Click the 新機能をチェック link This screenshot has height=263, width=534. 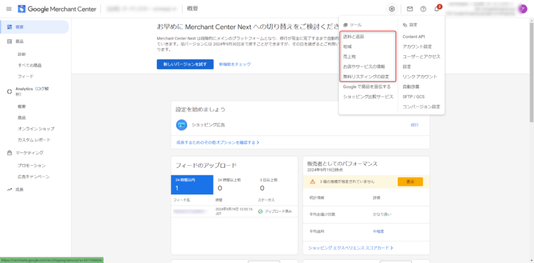235,64
